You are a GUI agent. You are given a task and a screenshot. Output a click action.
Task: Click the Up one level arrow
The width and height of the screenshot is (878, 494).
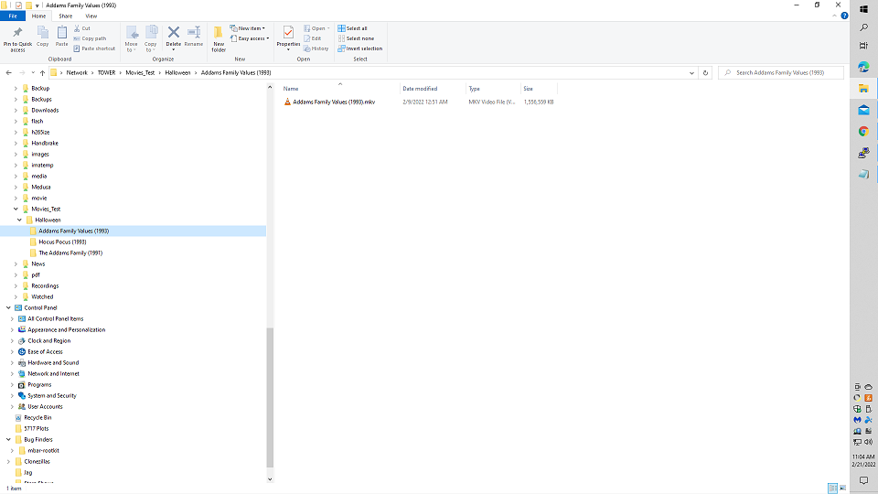click(42, 72)
